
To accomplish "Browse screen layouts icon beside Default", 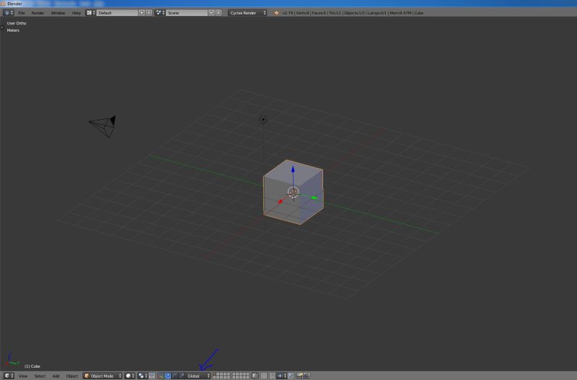I will point(91,13).
